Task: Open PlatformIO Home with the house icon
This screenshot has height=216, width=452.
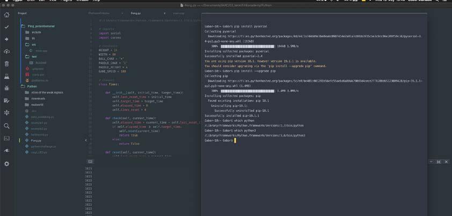Action: tap(6, 15)
